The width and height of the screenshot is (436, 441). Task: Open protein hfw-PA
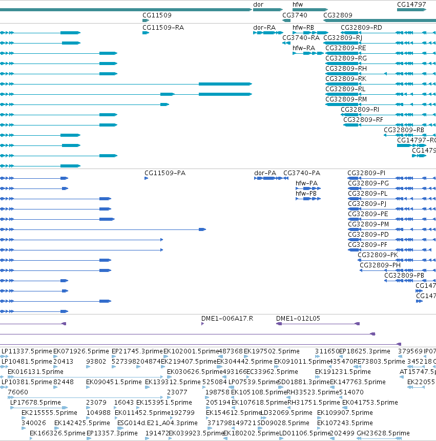click(x=306, y=183)
